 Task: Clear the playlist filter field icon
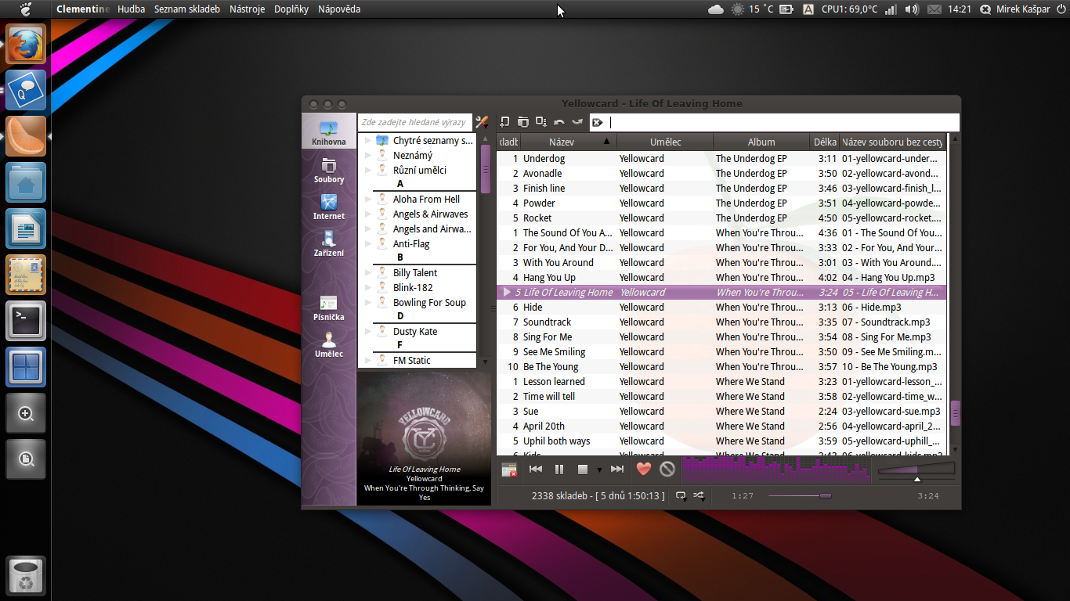[598, 122]
